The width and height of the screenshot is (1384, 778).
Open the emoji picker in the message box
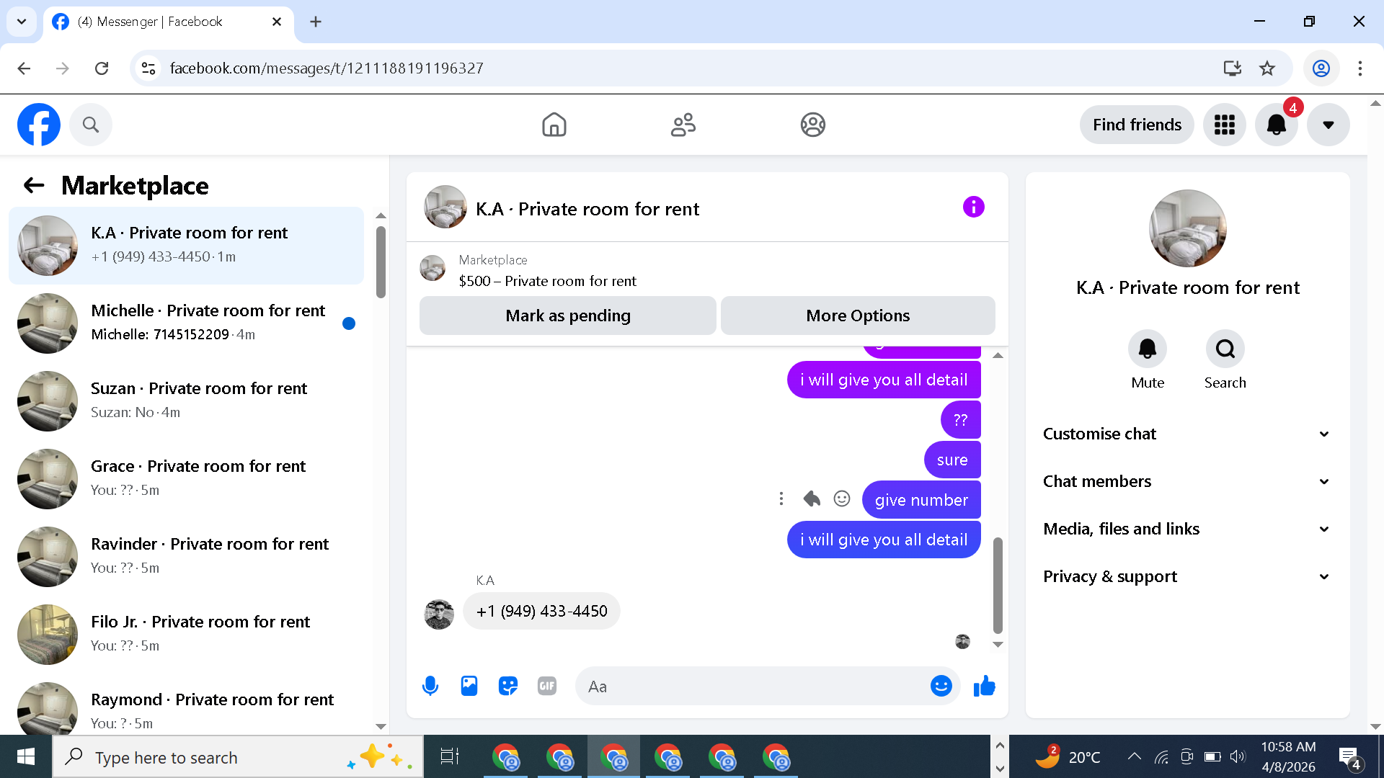[x=941, y=686]
